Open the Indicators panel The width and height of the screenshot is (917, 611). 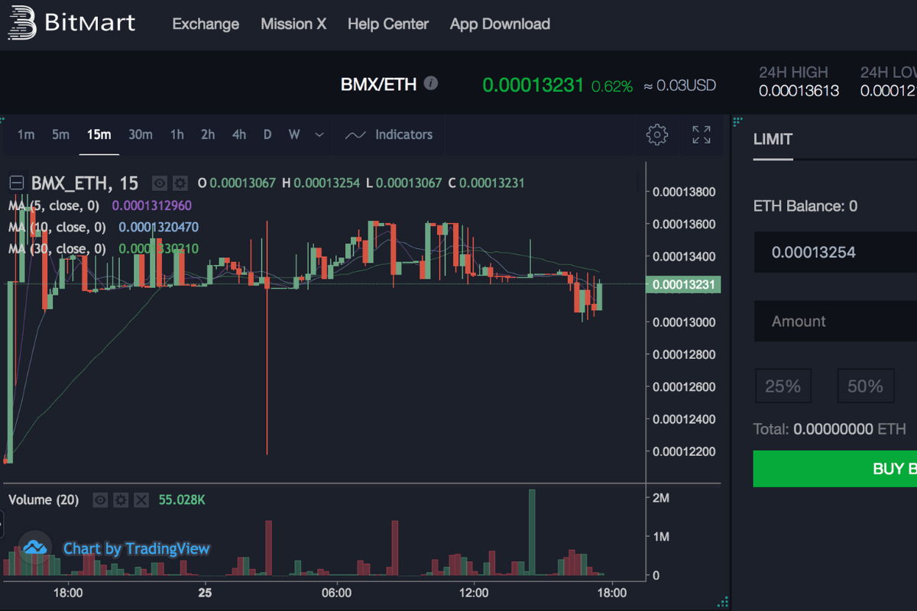click(389, 134)
